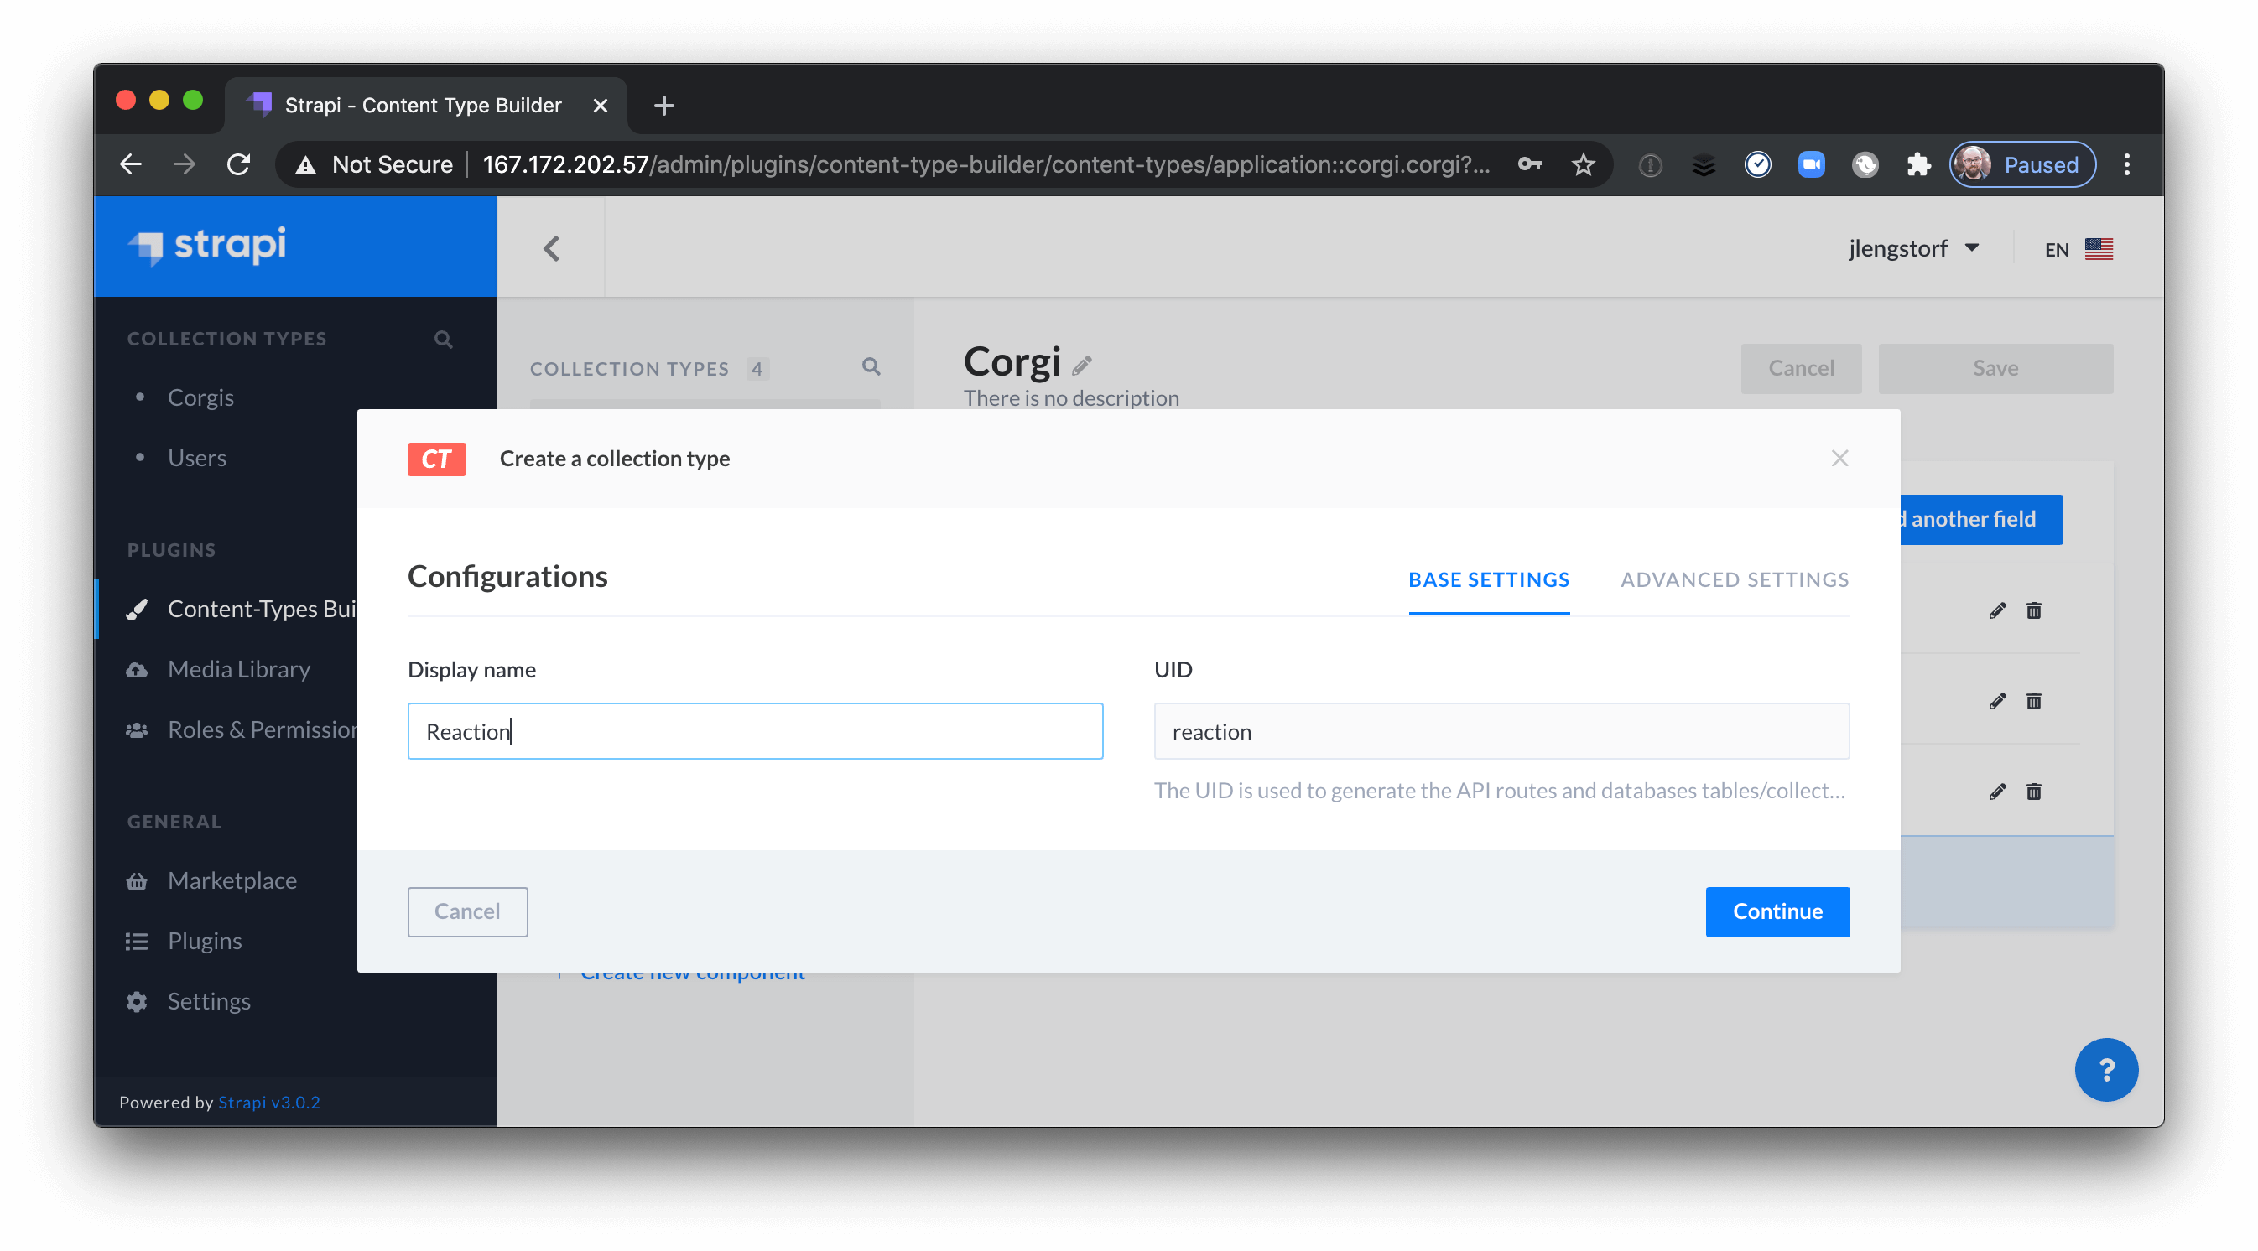This screenshot has height=1251, width=2258.
Task: Open the Marketplace section
Action: coord(232,880)
